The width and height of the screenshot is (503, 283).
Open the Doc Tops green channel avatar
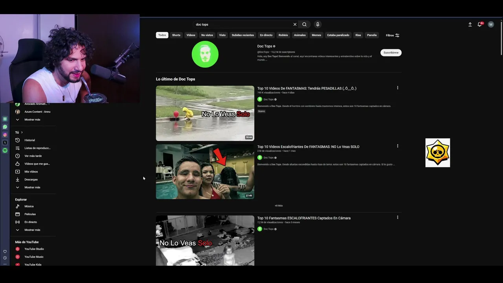pos(205,54)
